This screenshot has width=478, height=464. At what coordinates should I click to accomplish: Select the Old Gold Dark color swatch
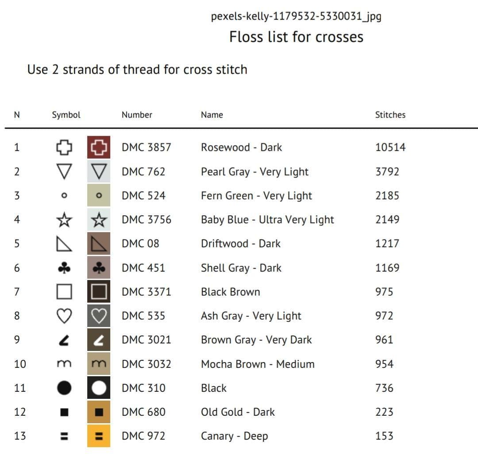pyautogui.click(x=99, y=412)
